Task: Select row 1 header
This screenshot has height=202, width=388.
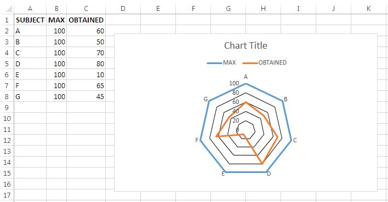Action: (x=7, y=20)
